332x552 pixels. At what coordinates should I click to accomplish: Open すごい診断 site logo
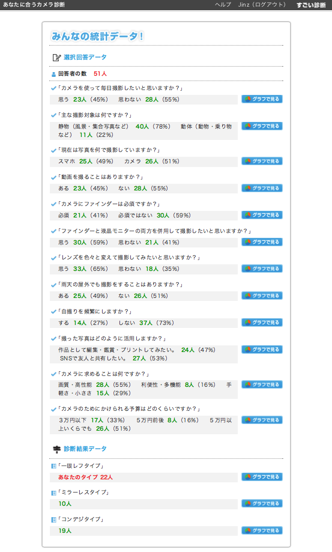[x=311, y=5]
